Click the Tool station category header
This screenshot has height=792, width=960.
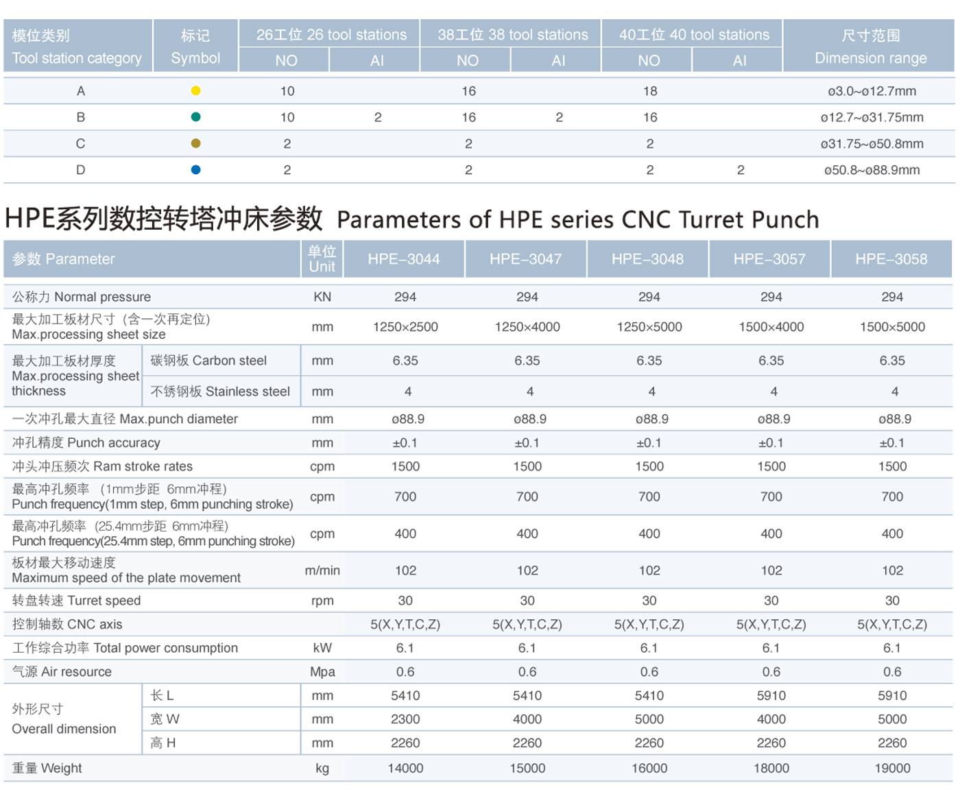click(x=77, y=47)
